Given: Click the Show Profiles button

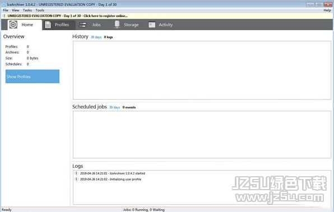Looking at the screenshot, I should [33, 76].
